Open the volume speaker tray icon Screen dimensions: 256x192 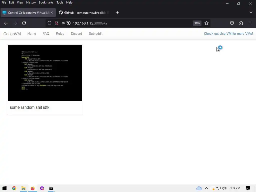pos(224,188)
